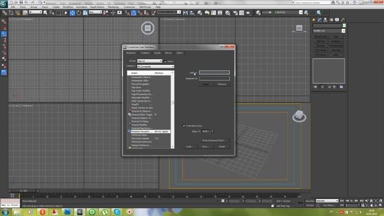Click the Configure Modifier Sets icon
The width and height of the screenshot is (384, 216).
(341, 87)
